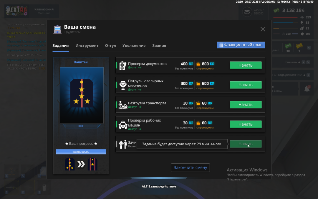Click the passport icon for Проверка документов
Image resolution: width=318 pixels, height=199 pixels.
coord(123,65)
